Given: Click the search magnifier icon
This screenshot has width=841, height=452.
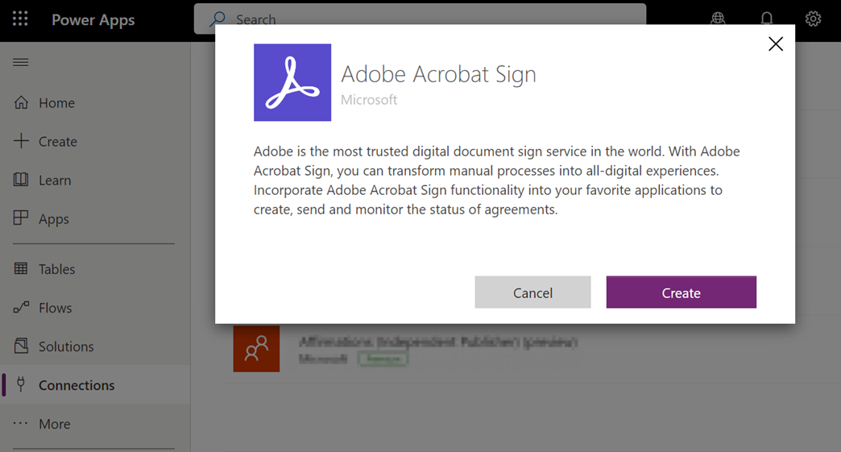Looking at the screenshot, I should click(217, 19).
